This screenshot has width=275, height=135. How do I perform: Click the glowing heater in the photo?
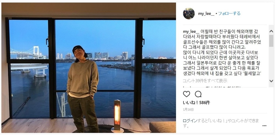click(x=117, y=115)
